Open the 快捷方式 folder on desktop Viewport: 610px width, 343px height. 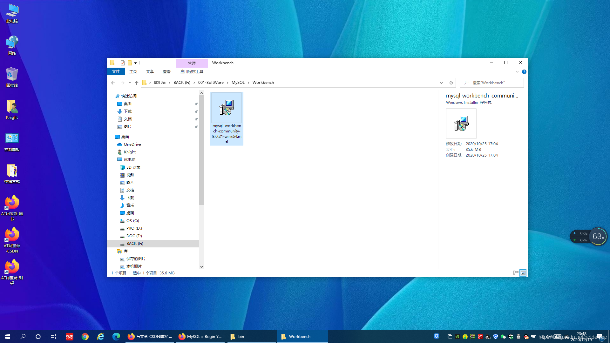pyautogui.click(x=12, y=174)
